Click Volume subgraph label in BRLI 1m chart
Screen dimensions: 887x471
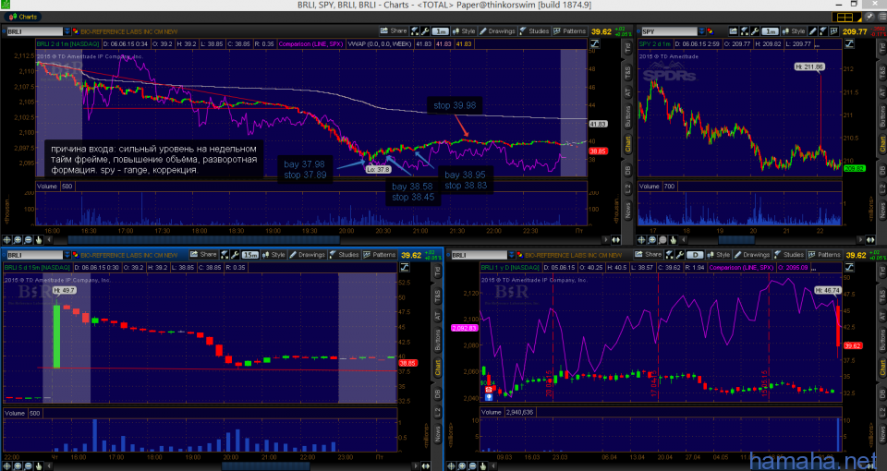pyautogui.click(x=48, y=186)
